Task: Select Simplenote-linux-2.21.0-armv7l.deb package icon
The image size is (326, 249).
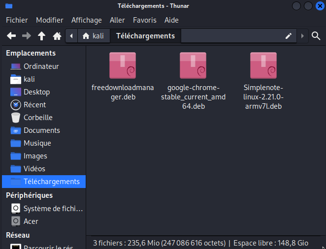Action: click(x=263, y=65)
